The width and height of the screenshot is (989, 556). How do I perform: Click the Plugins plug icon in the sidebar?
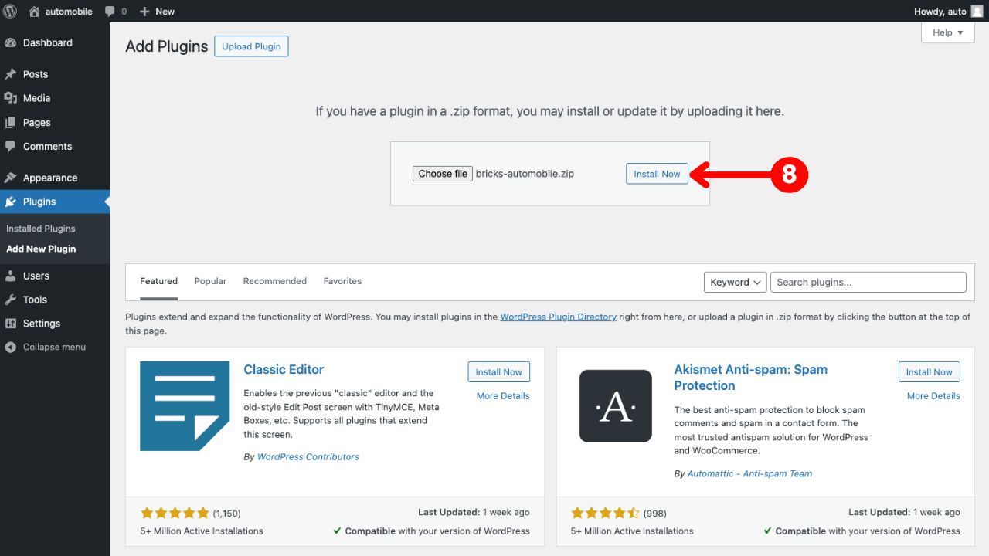coord(11,202)
